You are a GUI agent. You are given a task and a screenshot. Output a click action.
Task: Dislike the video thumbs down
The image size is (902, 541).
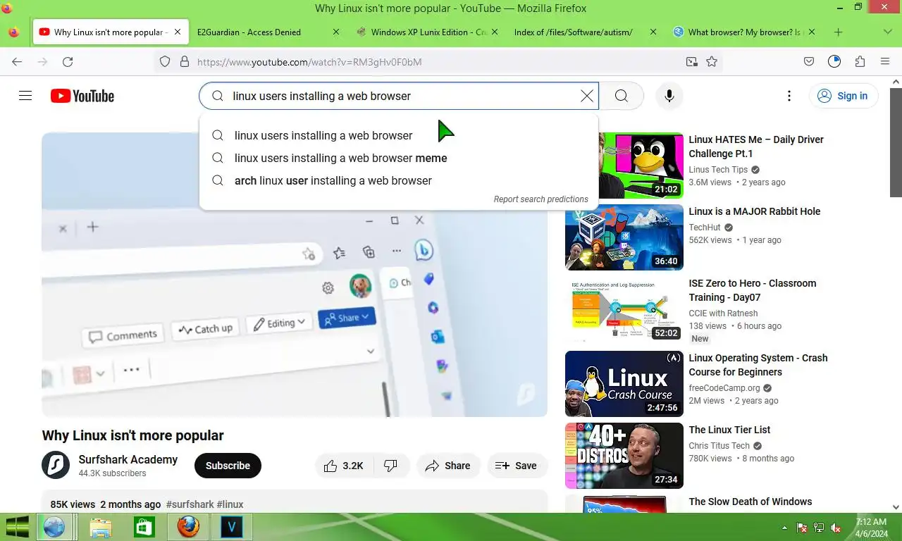pos(391,466)
